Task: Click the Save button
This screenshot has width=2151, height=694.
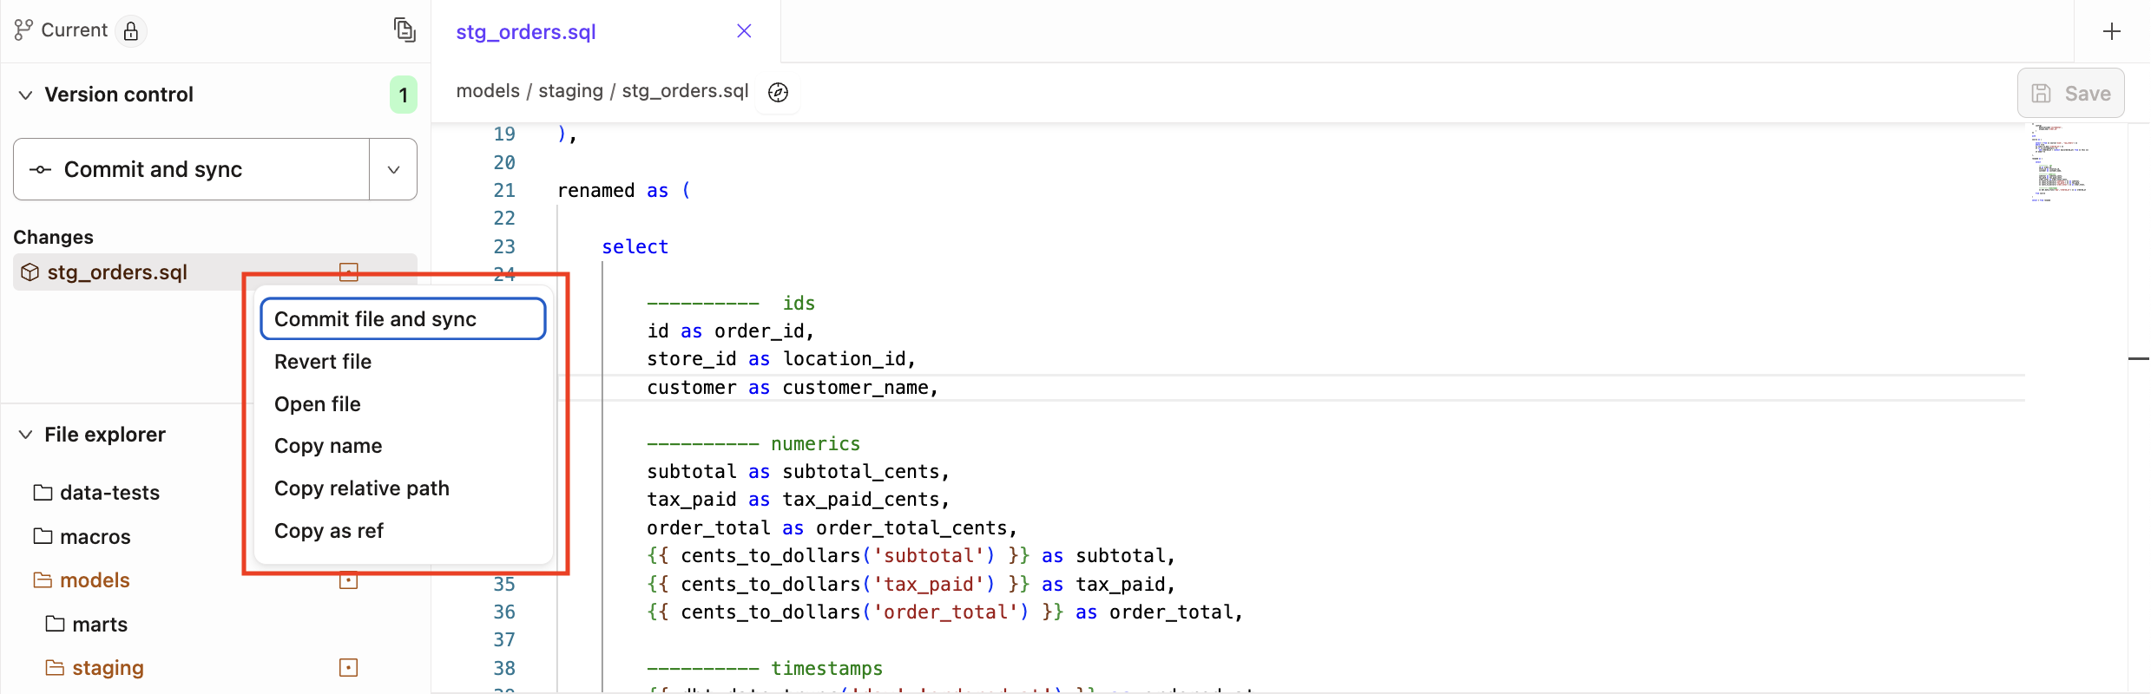Action: [2070, 93]
